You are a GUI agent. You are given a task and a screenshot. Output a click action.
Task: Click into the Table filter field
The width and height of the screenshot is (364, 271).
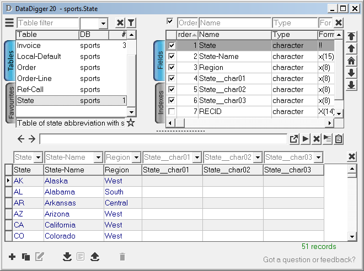[47, 23]
